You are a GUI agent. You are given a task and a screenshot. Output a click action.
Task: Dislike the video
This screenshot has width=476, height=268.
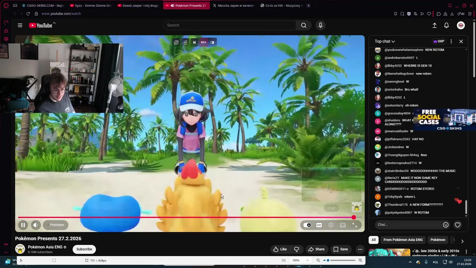[x=297, y=249]
